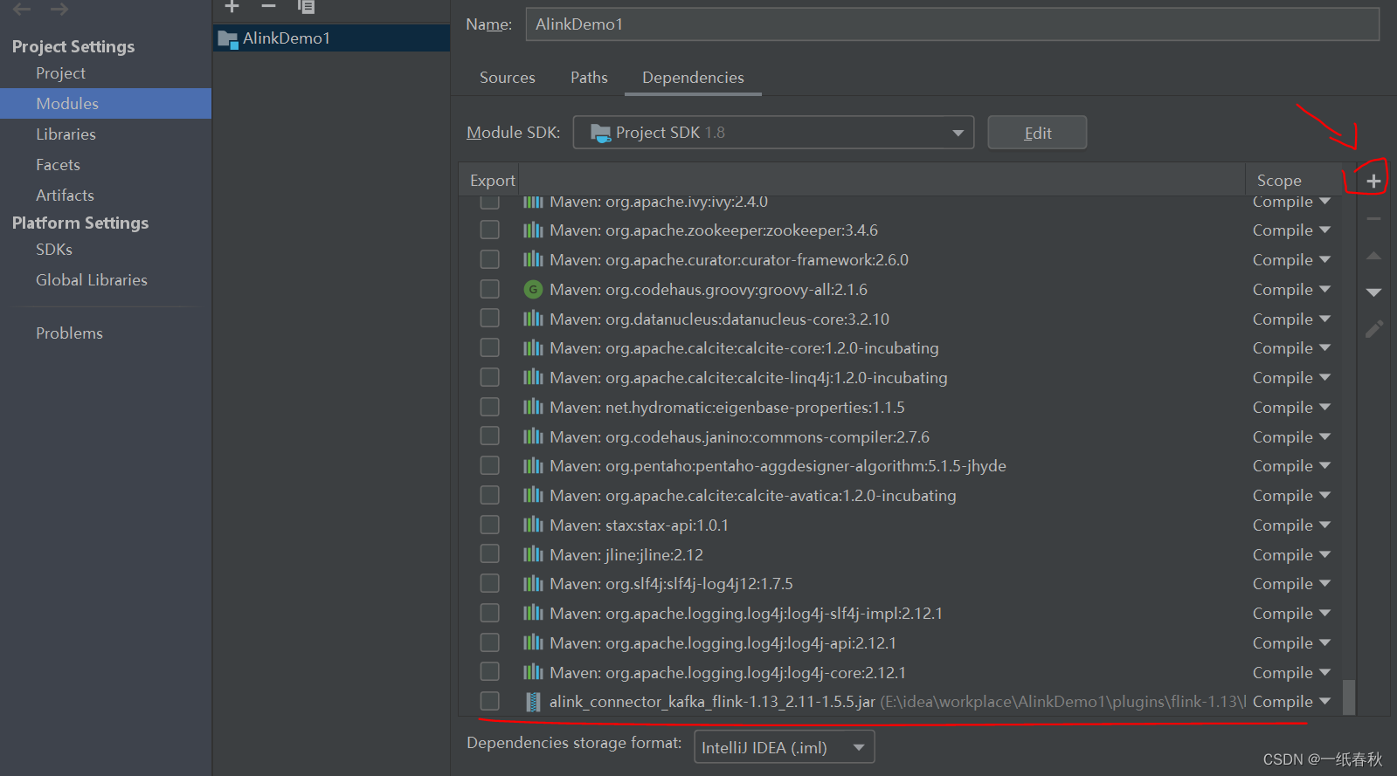
Task: Click the pentaho-aggdesigner library icon
Action: click(x=533, y=466)
